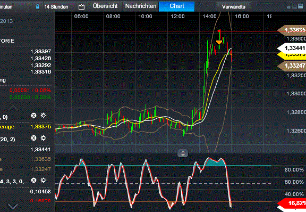
Task: Expand panel with the downward chevron
Action: pos(13,206)
